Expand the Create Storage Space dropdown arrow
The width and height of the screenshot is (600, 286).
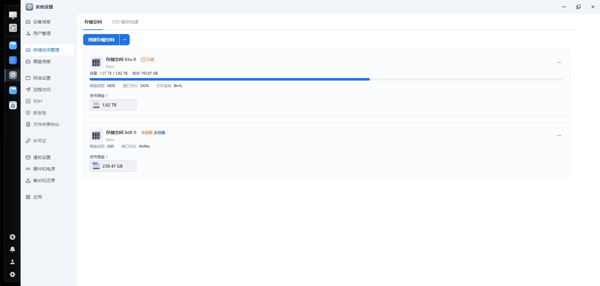(x=125, y=40)
